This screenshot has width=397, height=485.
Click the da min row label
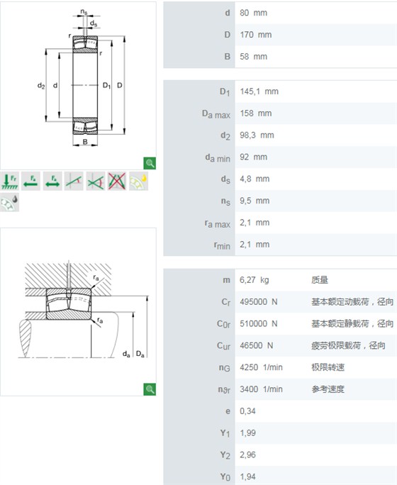[218, 157]
